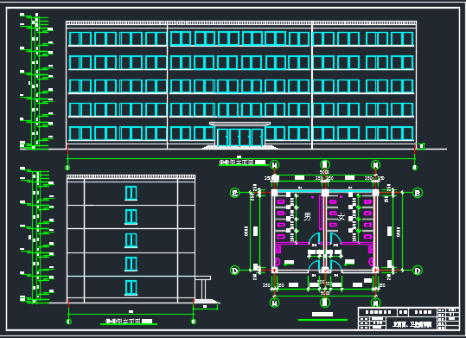Select top-left axis bubble above restroom plan
The height and width of the screenshot is (338, 466).
pos(274,164)
